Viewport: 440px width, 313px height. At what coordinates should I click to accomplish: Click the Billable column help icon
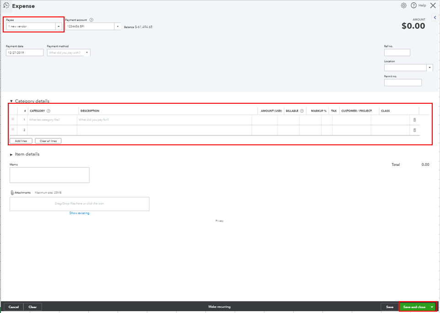[302, 111]
